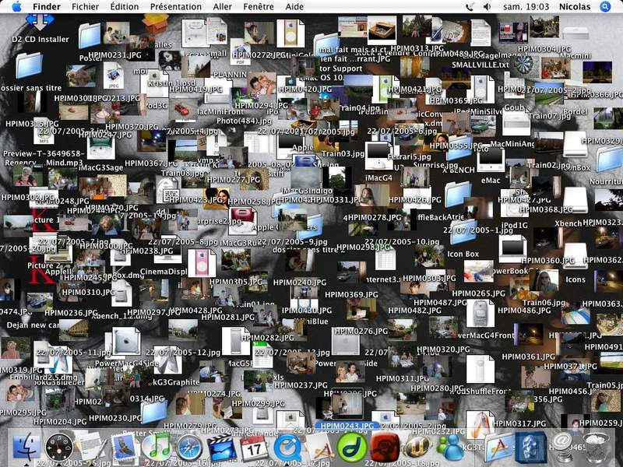Select the highlighted HPIM0243.JPG label

347,426
